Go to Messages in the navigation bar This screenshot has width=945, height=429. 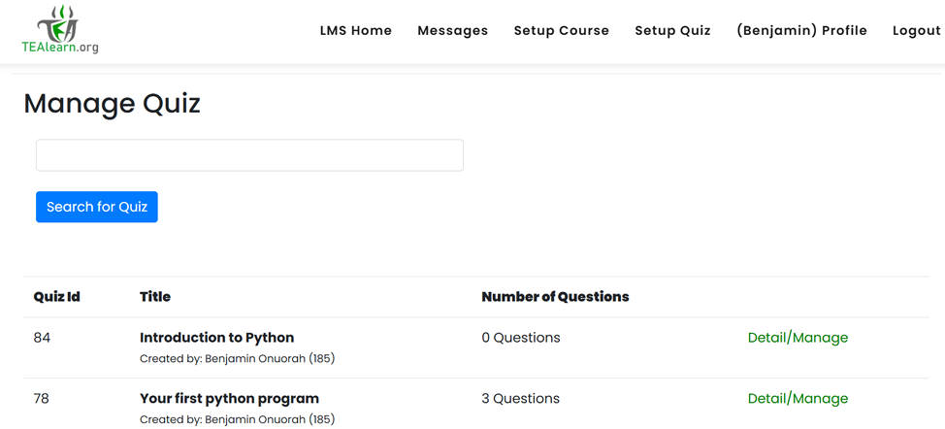[x=453, y=30]
